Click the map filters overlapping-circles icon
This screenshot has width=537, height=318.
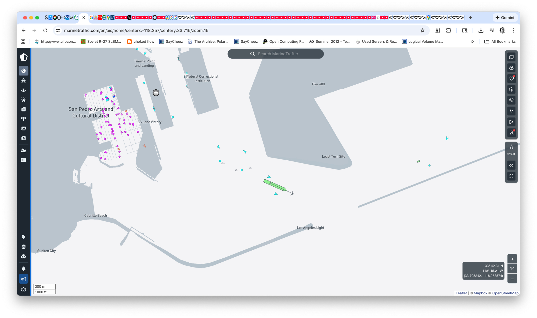pyautogui.click(x=511, y=68)
